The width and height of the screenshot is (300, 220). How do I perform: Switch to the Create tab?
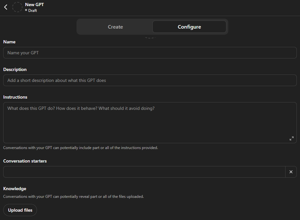(115, 27)
